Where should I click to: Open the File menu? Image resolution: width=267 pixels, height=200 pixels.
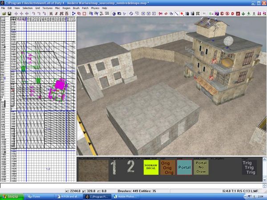[3, 8]
